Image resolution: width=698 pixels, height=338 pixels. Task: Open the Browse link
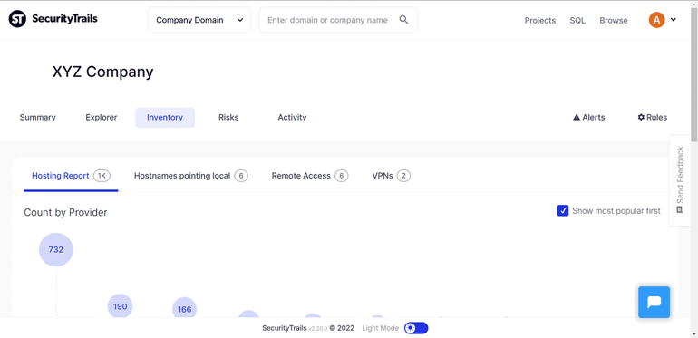(614, 21)
